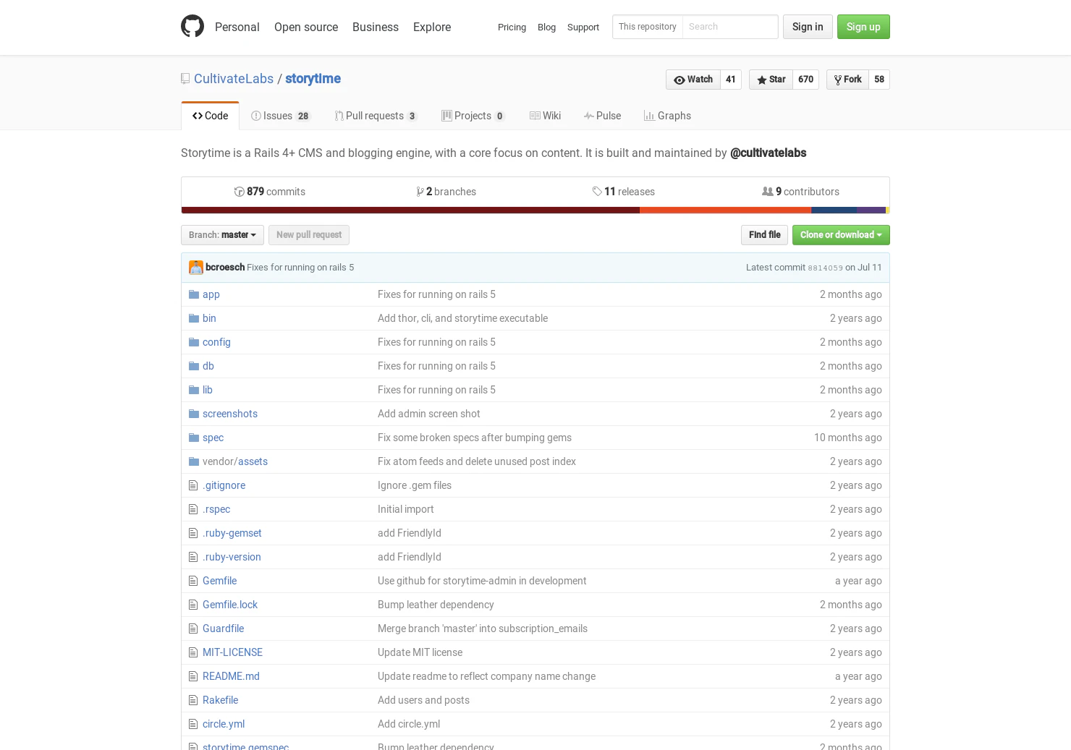Click the vendor/assets folder icon
This screenshot has height=750, width=1071.
click(194, 461)
